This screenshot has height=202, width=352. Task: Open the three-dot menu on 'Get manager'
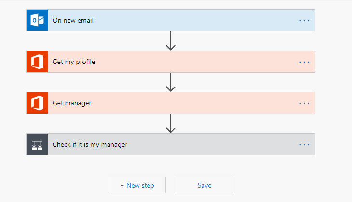click(x=304, y=103)
